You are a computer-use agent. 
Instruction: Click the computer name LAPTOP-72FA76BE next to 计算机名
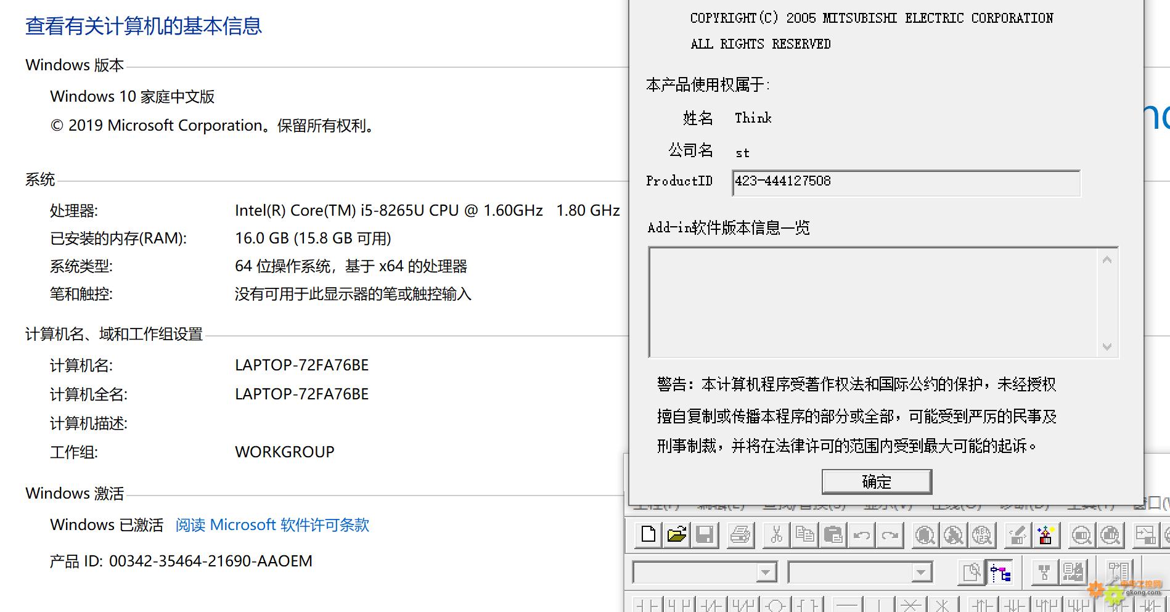[301, 365]
